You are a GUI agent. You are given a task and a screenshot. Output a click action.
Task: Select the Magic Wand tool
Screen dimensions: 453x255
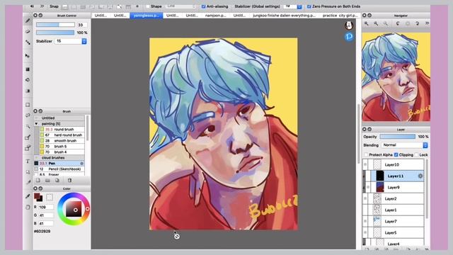(x=28, y=126)
